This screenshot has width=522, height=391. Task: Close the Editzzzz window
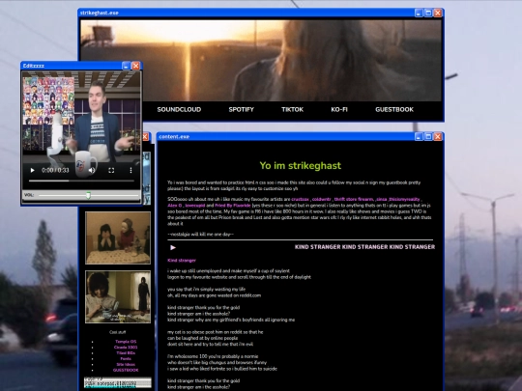point(136,66)
